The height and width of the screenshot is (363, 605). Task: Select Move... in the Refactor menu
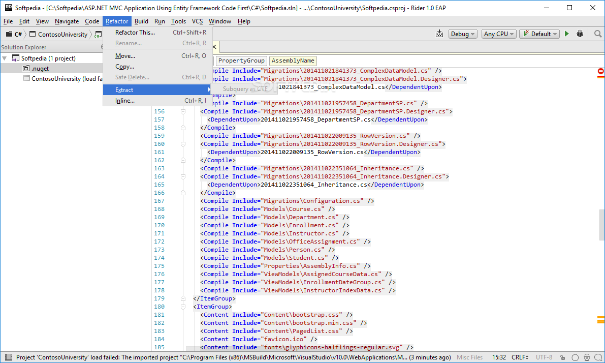157,56
